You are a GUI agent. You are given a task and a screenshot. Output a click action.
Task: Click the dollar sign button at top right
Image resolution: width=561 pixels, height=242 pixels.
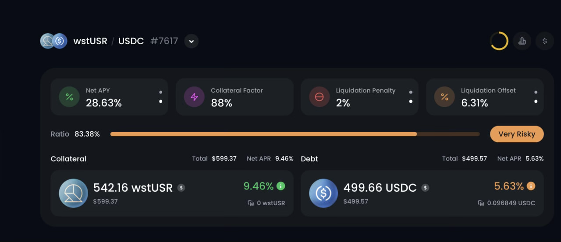click(x=545, y=41)
